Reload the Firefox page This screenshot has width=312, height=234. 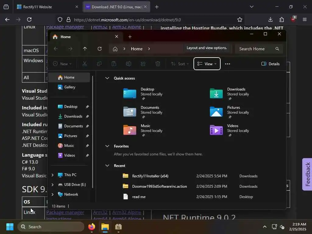point(29,19)
